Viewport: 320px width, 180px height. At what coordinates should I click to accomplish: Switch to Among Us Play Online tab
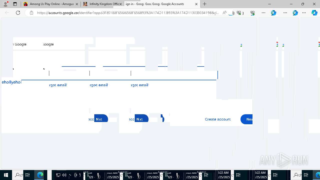coord(51,4)
